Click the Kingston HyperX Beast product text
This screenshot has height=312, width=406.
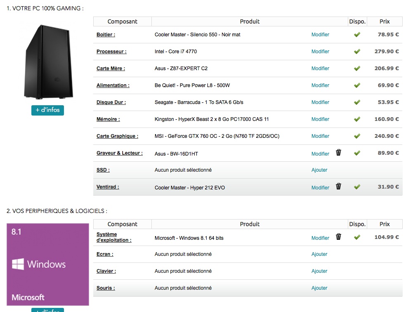(212, 119)
